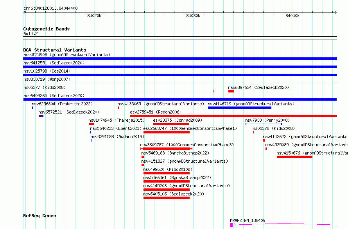Image resolution: width=348 pixels, height=229 pixels.
Task: Click the nsv4525089 gnomAD variant label
Action: pos(307,145)
